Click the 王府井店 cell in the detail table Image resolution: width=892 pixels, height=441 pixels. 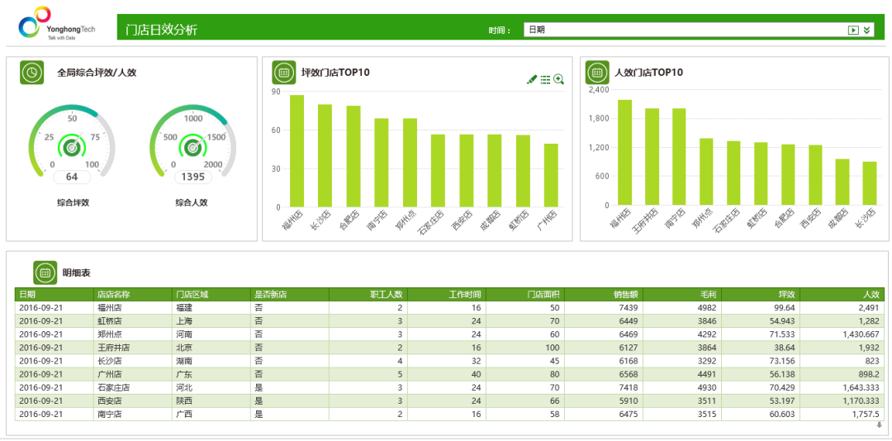pyautogui.click(x=132, y=347)
